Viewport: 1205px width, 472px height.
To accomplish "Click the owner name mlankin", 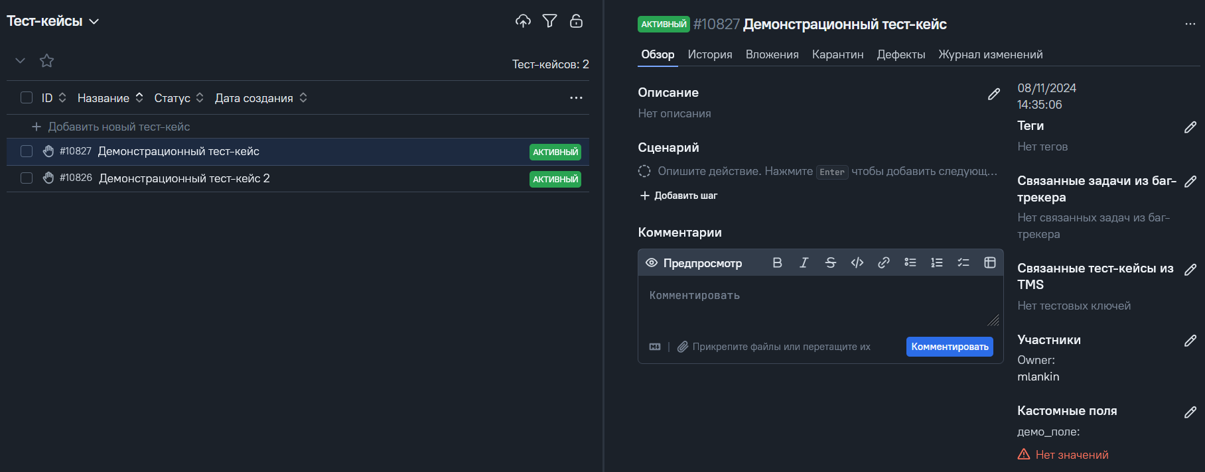I will tap(1038, 377).
